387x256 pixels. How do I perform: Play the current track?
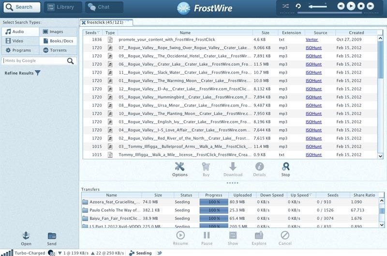click(x=351, y=6)
